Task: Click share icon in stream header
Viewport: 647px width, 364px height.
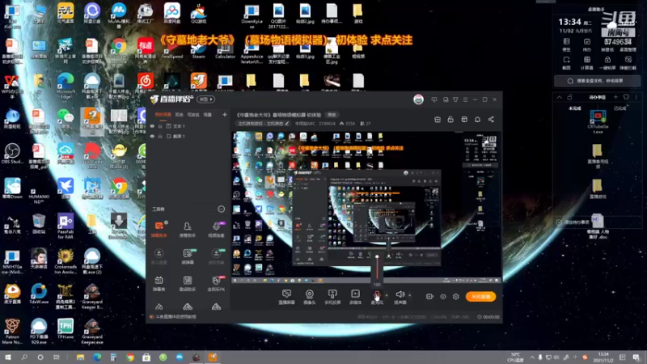Action: tap(491, 119)
